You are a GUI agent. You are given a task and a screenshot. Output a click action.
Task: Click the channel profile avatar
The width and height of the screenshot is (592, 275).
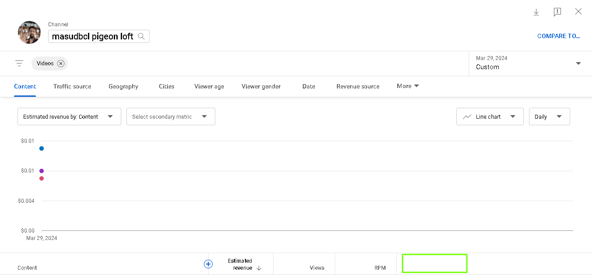[x=29, y=32]
